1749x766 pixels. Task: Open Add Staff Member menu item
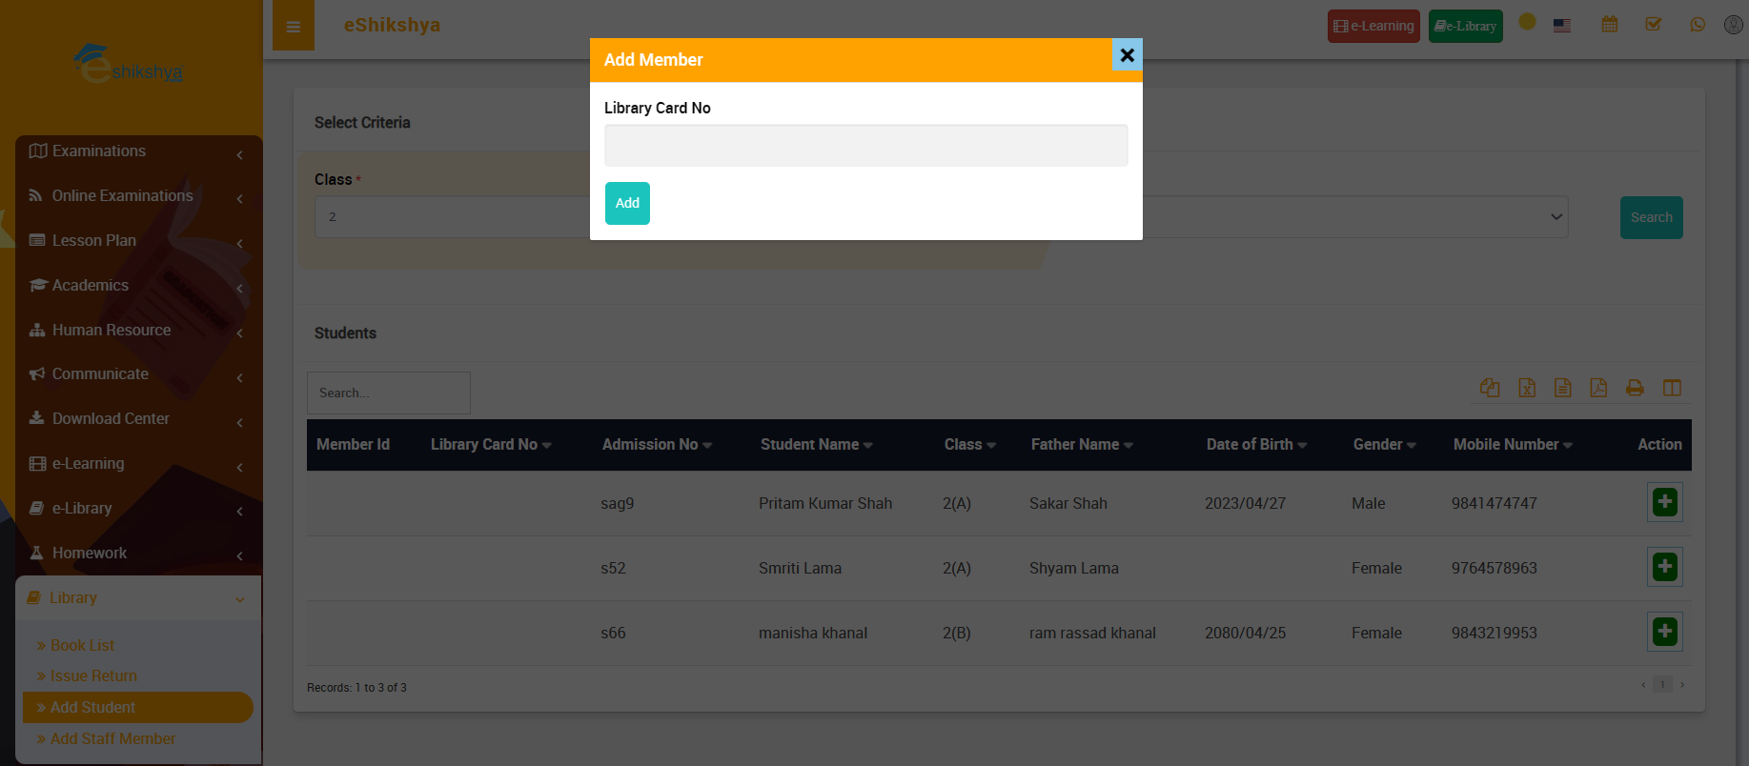tap(112, 739)
